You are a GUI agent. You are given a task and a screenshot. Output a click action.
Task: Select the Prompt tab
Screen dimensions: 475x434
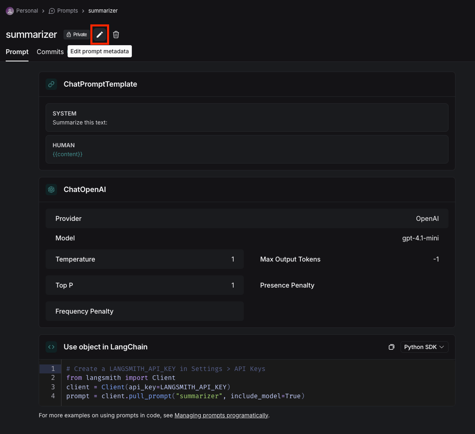pos(17,52)
